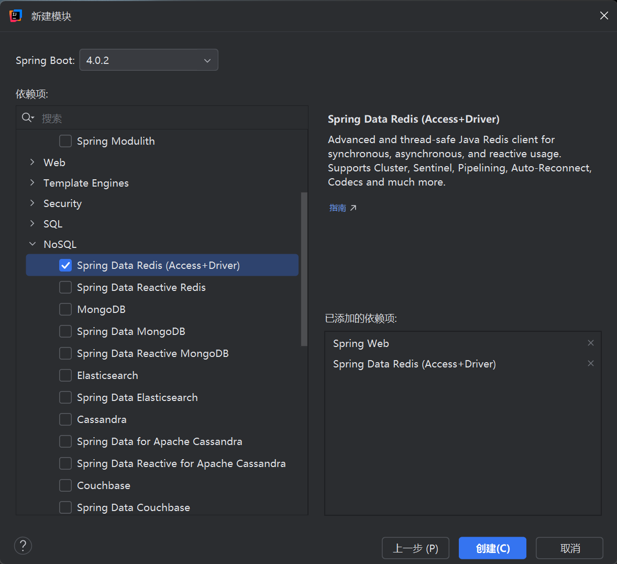Select the Security tree label
The height and width of the screenshot is (564, 617).
62,203
